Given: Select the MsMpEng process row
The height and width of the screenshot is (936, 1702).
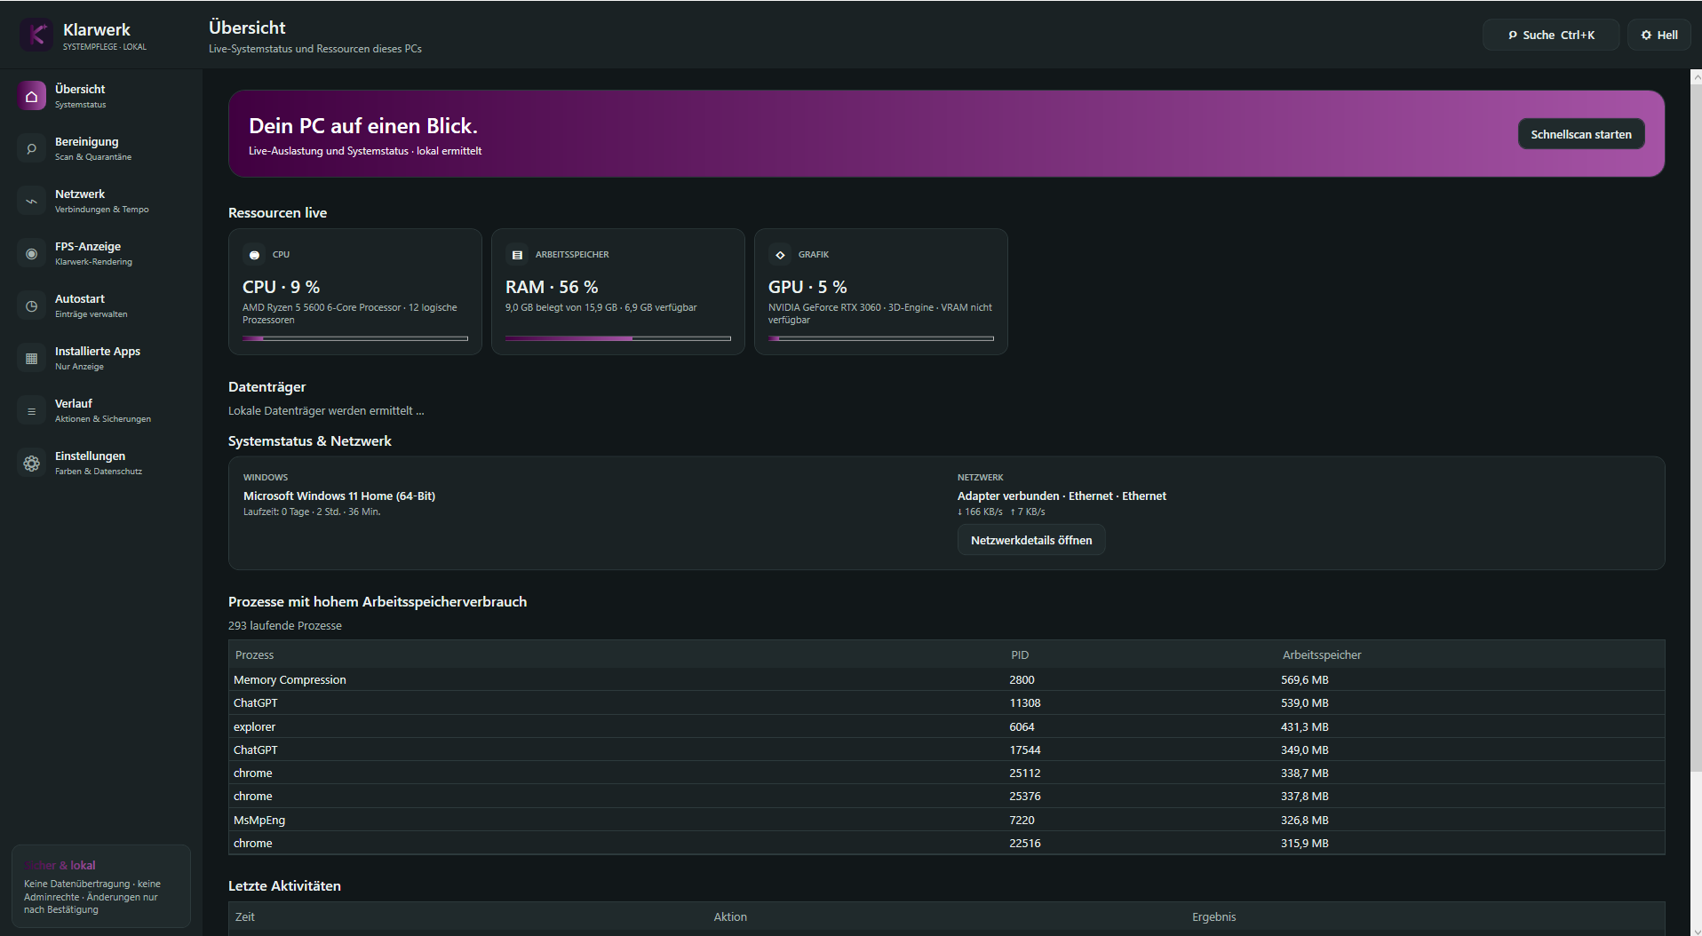Looking at the screenshot, I should click(947, 820).
